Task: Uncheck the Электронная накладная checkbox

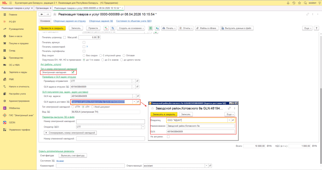Action: [73, 72]
